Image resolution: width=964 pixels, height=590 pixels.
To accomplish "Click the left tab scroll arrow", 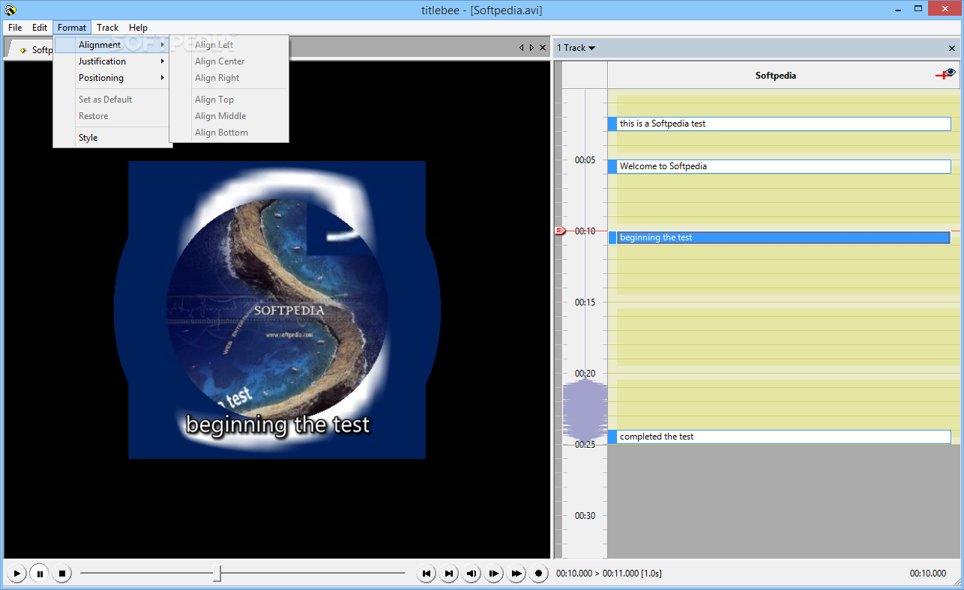I will 522,48.
